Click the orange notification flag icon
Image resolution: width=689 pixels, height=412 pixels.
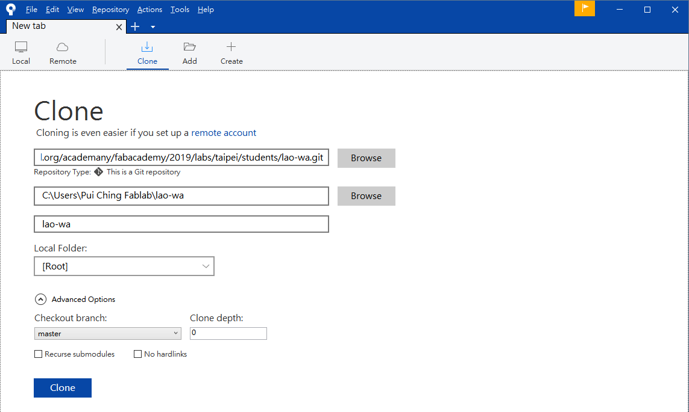tap(585, 8)
